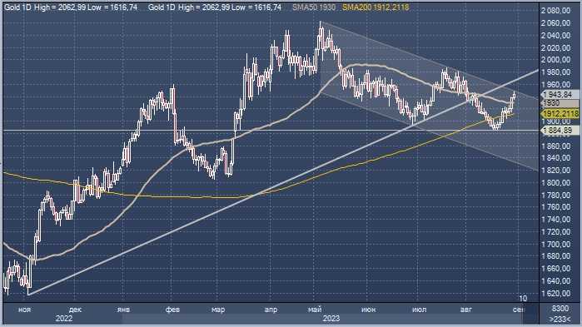Jump to the май month marker
This screenshot has width=582, height=327.
(315, 310)
